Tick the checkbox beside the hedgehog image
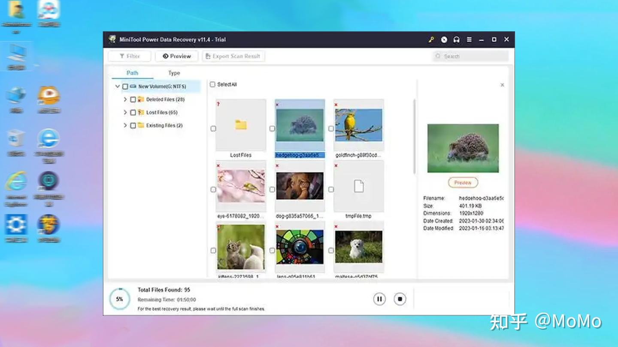This screenshot has width=618, height=347. (272, 129)
